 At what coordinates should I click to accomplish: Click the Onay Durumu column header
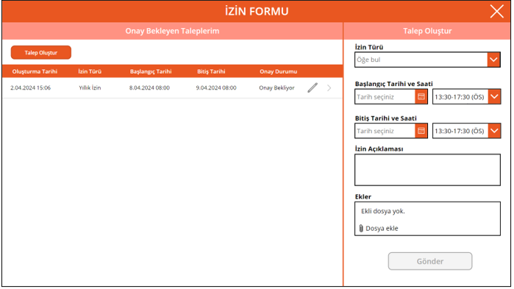(278, 71)
